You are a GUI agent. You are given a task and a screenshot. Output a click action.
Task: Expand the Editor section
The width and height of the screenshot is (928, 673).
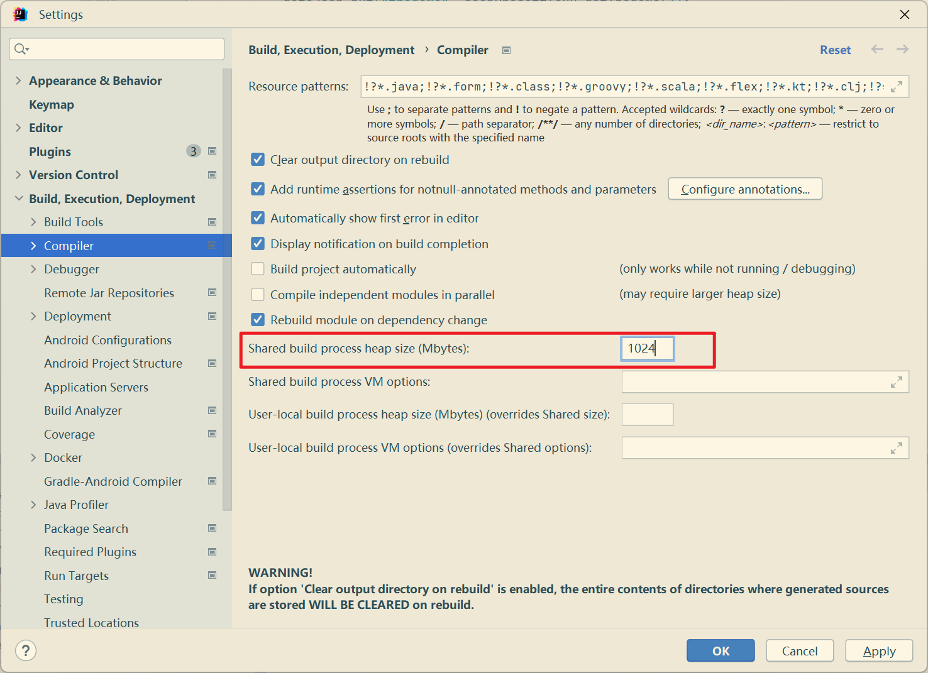click(18, 128)
